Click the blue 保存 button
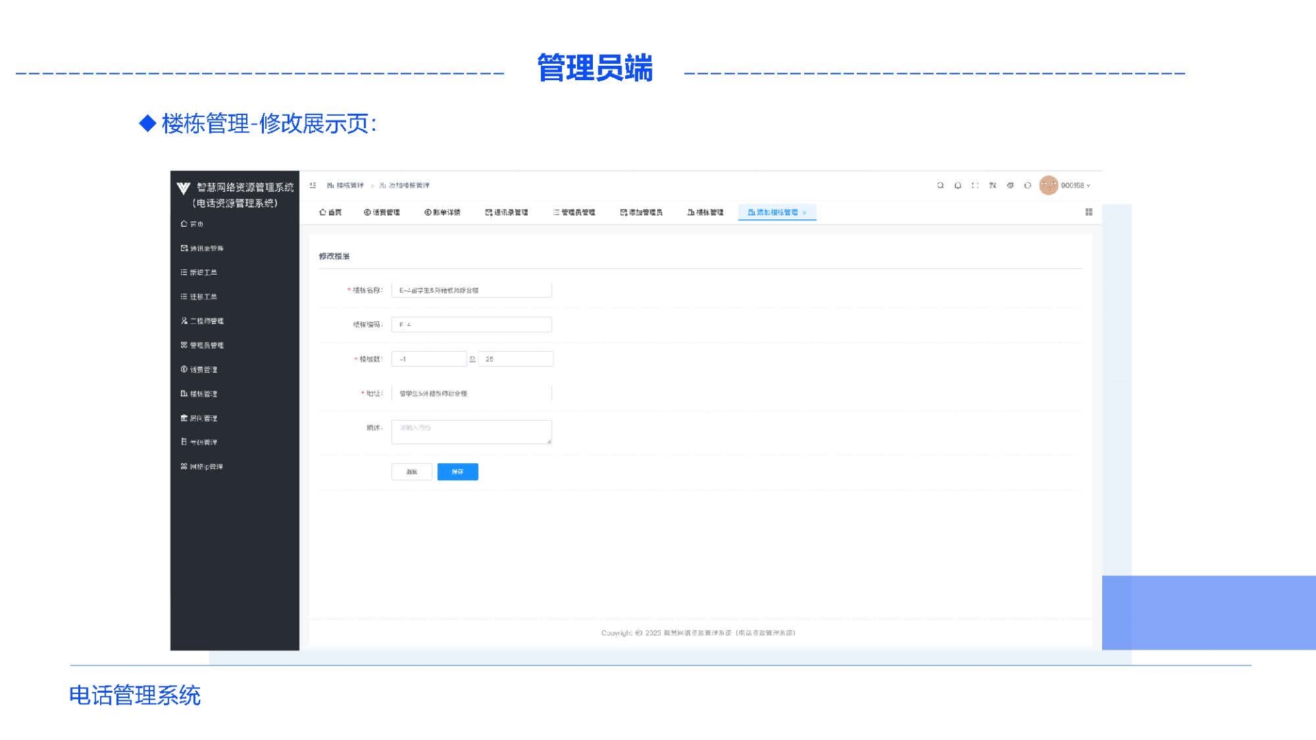 (457, 472)
